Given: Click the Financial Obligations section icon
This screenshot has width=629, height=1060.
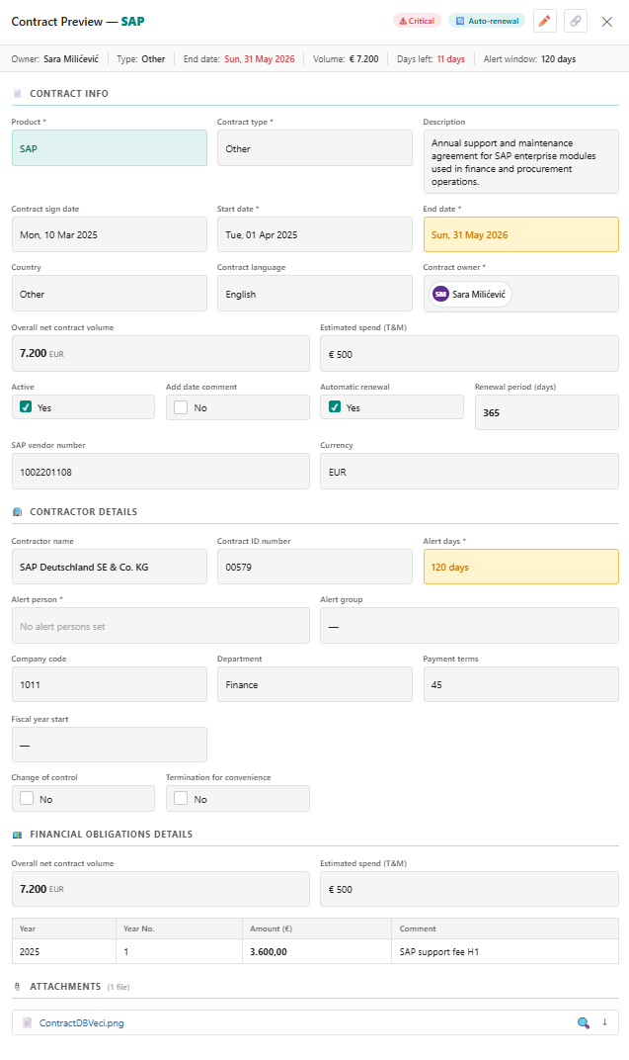Looking at the screenshot, I should (x=18, y=835).
